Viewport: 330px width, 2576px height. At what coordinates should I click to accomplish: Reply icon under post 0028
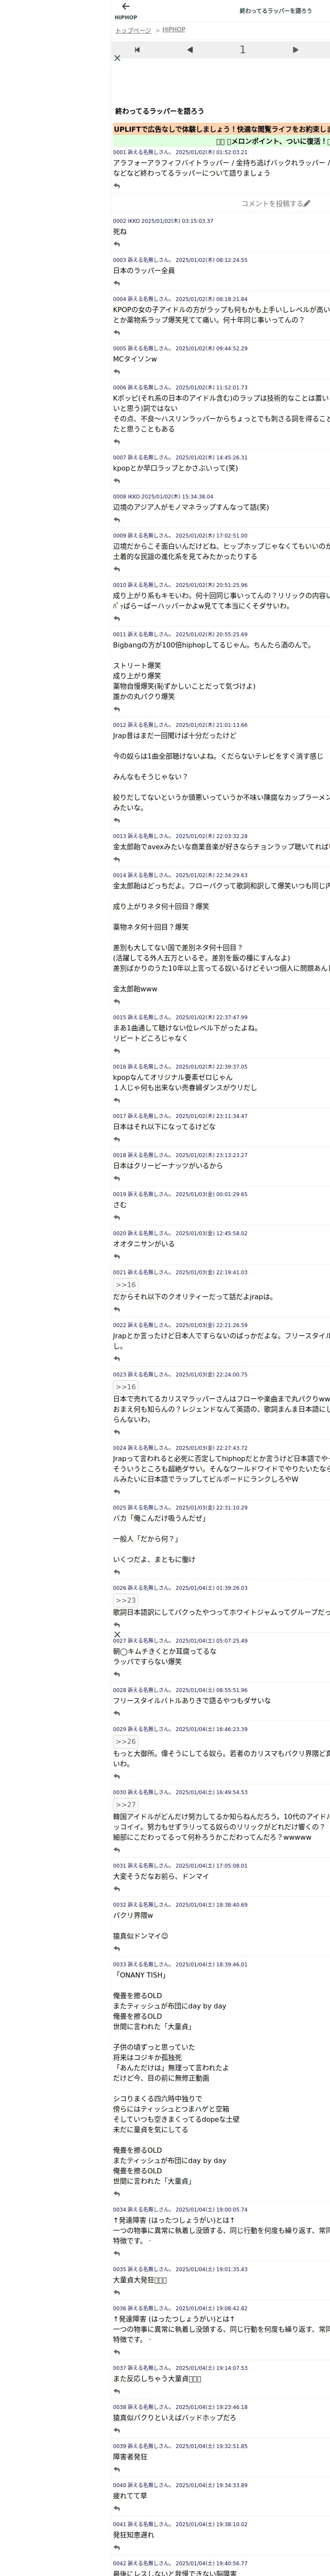[x=117, y=1714]
